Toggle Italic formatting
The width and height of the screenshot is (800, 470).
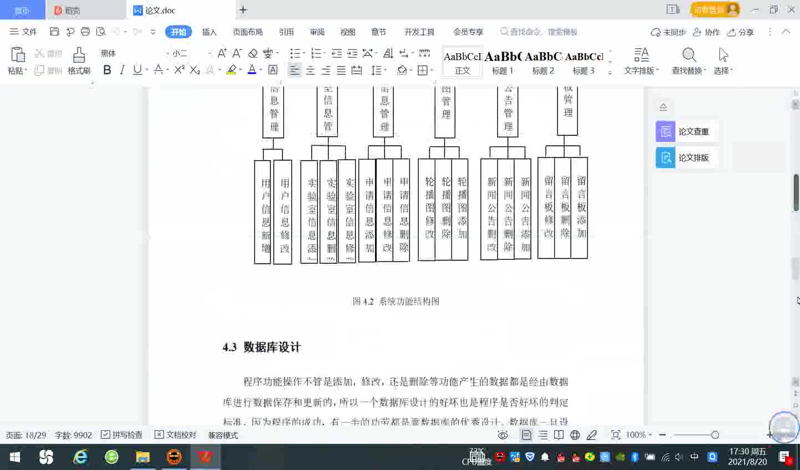(122, 70)
